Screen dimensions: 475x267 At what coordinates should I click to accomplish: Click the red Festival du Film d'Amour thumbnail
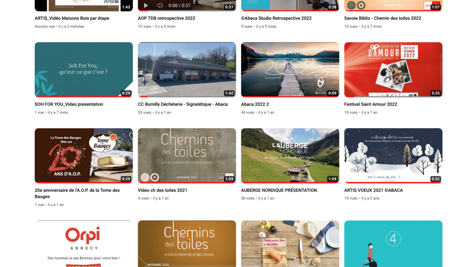(x=393, y=70)
